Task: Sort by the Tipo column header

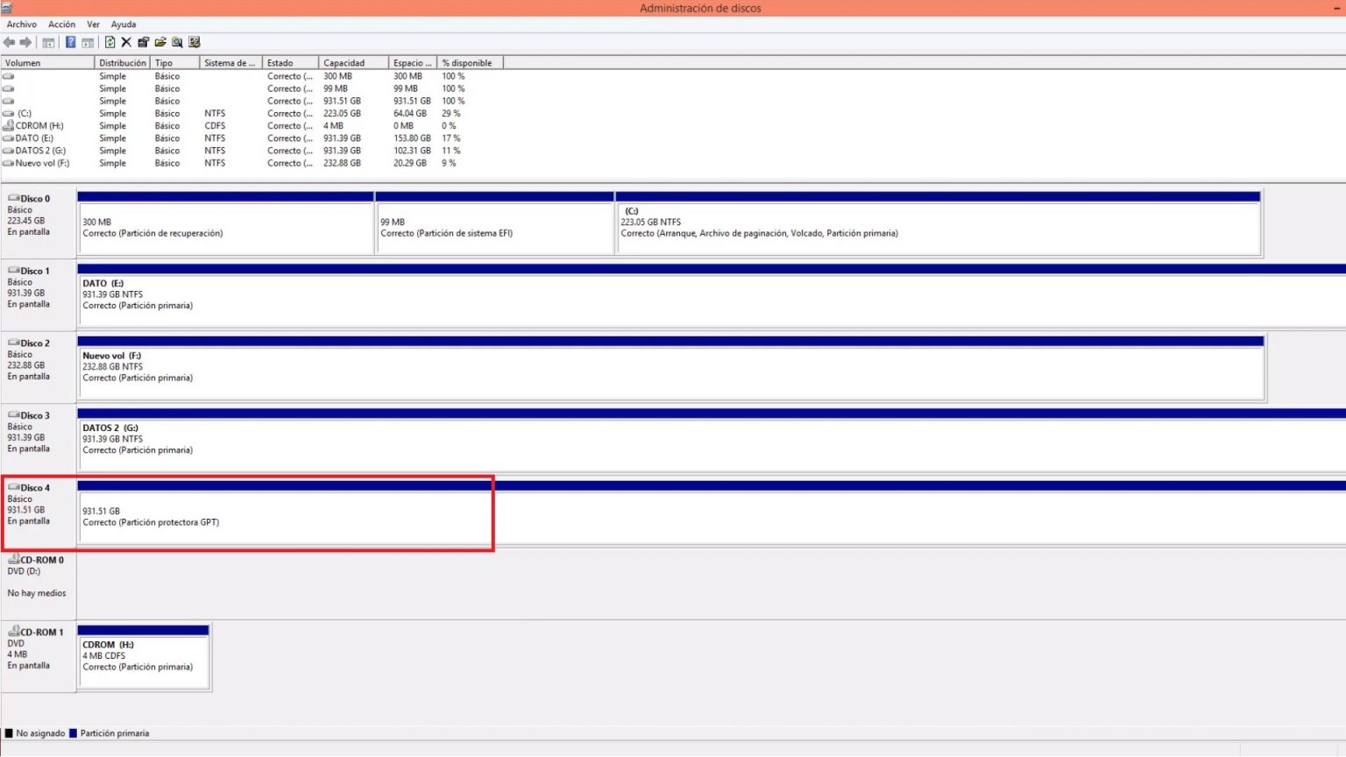Action: click(x=175, y=63)
